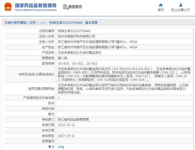This screenshot has height=150, width=195.
Task: Select product name 无创多参数近红外组织氧监测仪
Action: [80, 53]
